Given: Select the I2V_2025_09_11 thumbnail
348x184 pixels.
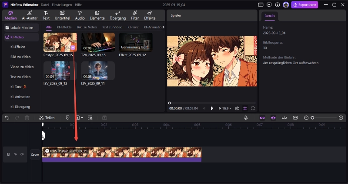Looking at the screenshot, I should point(98,71).
